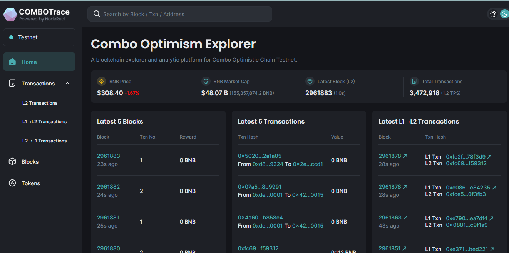The width and height of the screenshot is (509, 253).
Task: Click the search magnifier icon
Action: (x=97, y=14)
